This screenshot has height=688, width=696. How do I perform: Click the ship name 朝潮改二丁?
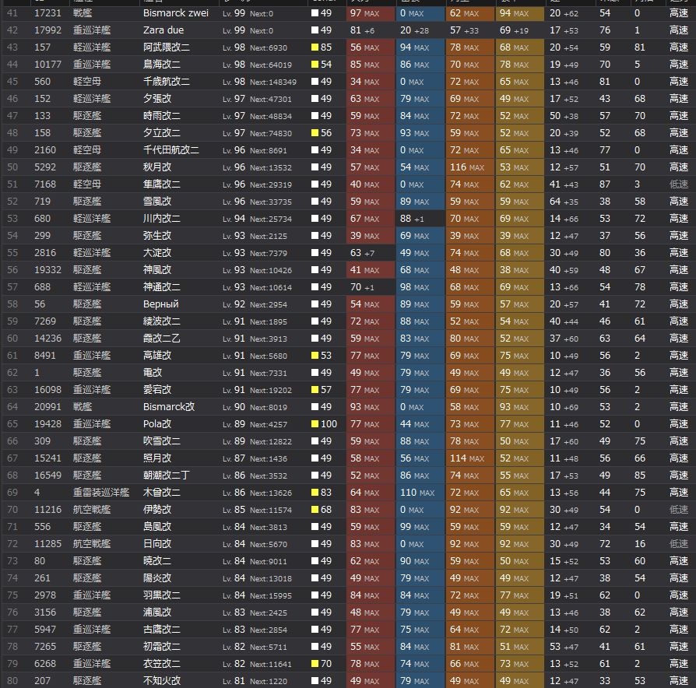pyautogui.click(x=167, y=476)
